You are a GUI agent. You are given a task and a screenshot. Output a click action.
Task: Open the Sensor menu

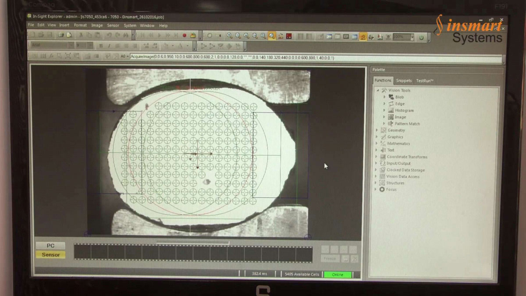point(113,25)
